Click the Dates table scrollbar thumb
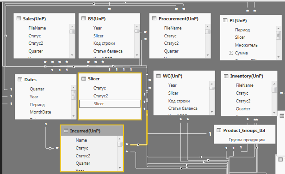This screenshot has height=174, width=285. (74, 96)
